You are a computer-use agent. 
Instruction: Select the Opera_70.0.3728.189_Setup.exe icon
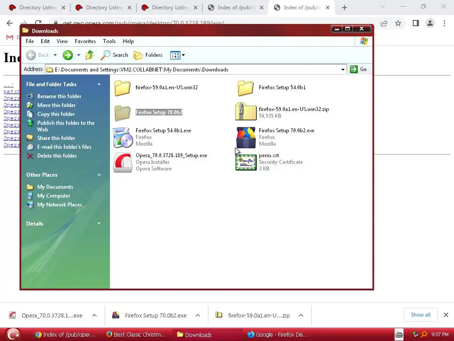point(122,163)
